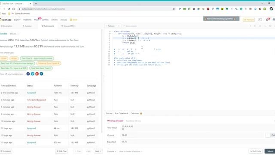Viewport: 275px width, 155px height.
Task: Open 'How to create a testcase' link
Action: pos(131,151)
